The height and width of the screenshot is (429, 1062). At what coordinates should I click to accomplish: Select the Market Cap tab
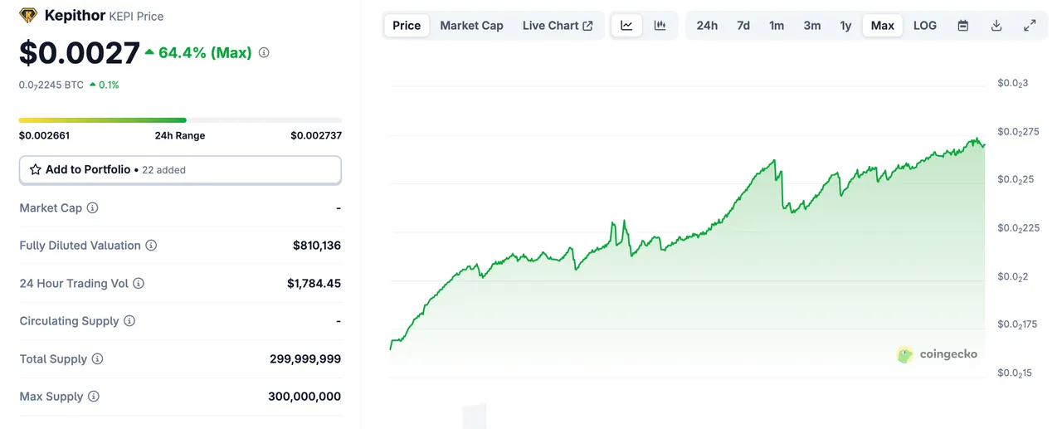tap(471, 26)
